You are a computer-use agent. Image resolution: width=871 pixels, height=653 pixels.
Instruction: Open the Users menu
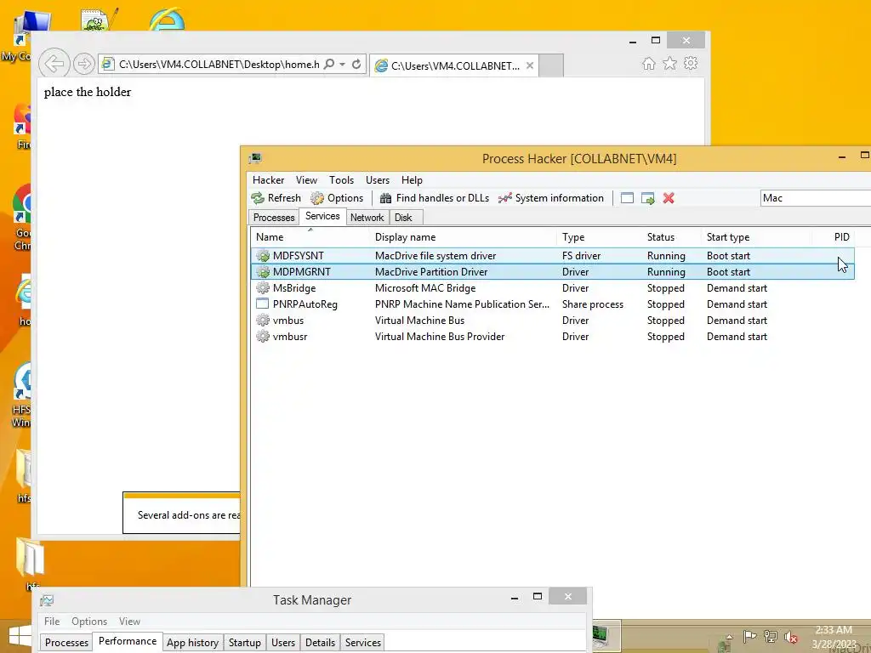(378, 180)
